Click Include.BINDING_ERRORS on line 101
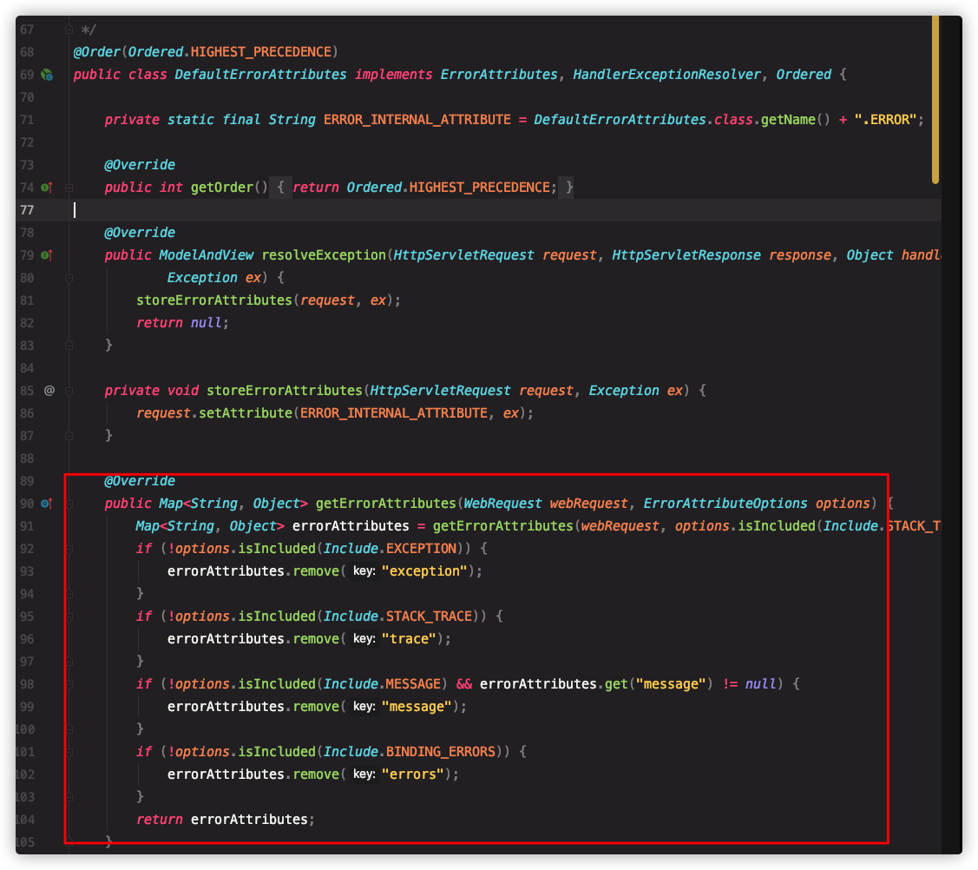This screenshot has width=978, height=870. click(410, 751)
